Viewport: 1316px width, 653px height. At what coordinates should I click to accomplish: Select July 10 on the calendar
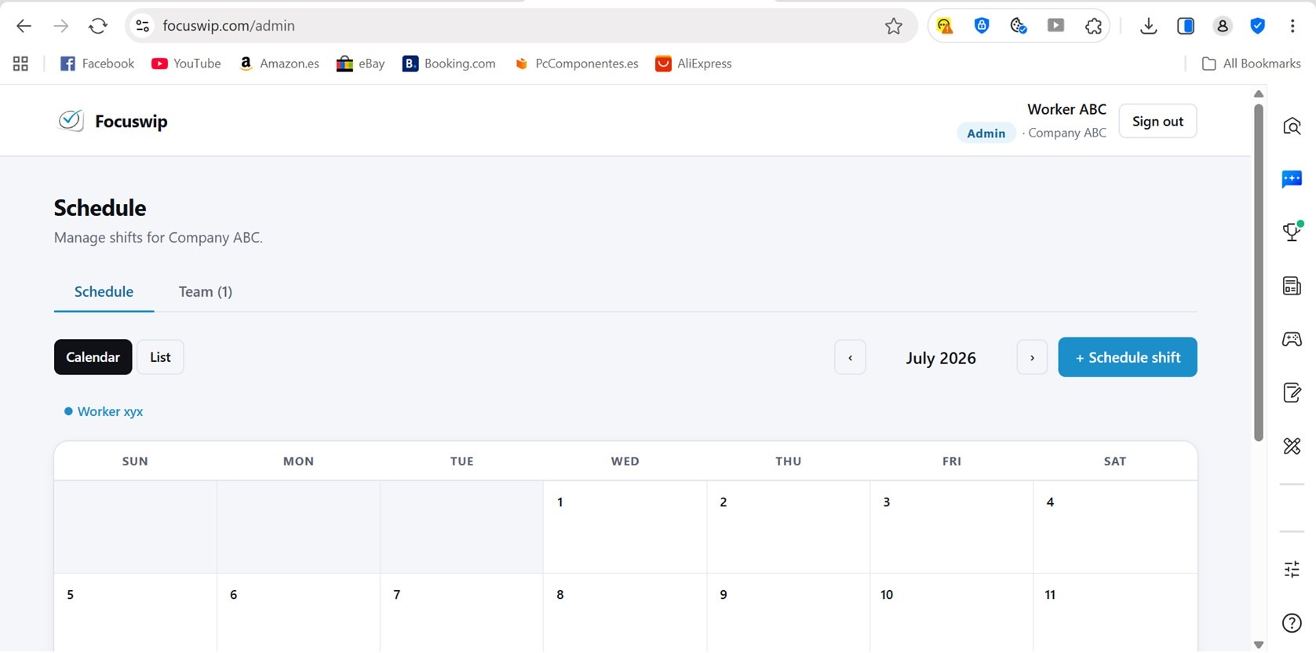(951, 613)
